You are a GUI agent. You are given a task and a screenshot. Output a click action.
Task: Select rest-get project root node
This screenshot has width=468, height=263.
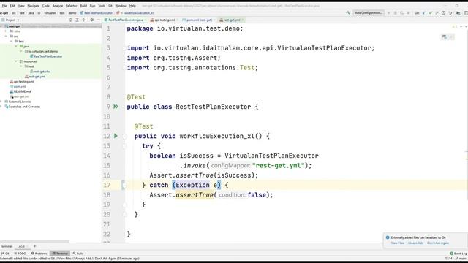tap(13, 26)
